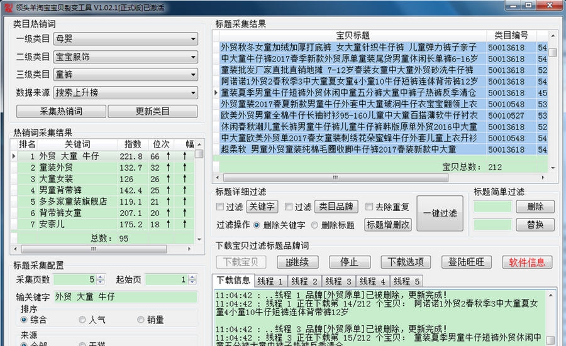Click the 类目编号 column header
Image resolution: width=566 pixels, height=346 pixels.
point(511,36)
